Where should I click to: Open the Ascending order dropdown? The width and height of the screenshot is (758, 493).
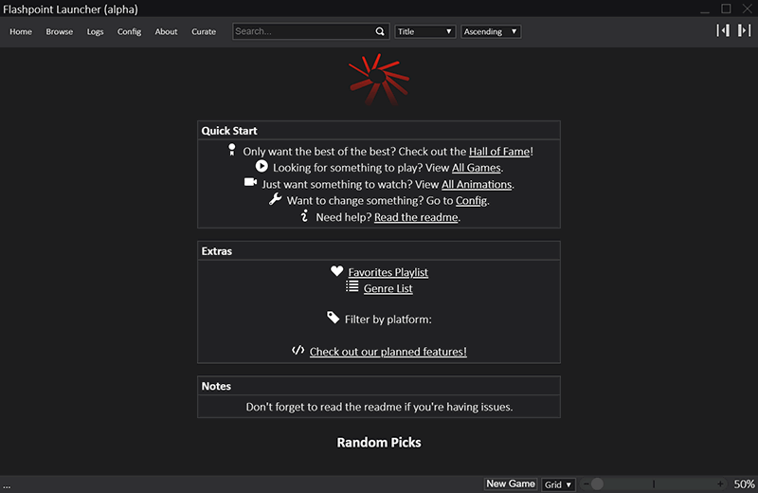click(x=491, y=31)
